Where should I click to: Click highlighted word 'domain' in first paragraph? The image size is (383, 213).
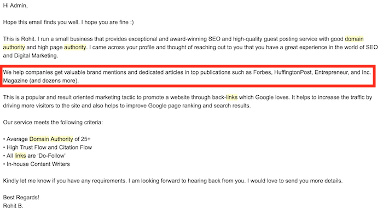(354, 39)
